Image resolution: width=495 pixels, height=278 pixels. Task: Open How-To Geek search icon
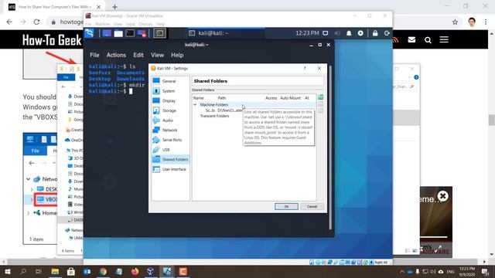(x=428, y=39)
